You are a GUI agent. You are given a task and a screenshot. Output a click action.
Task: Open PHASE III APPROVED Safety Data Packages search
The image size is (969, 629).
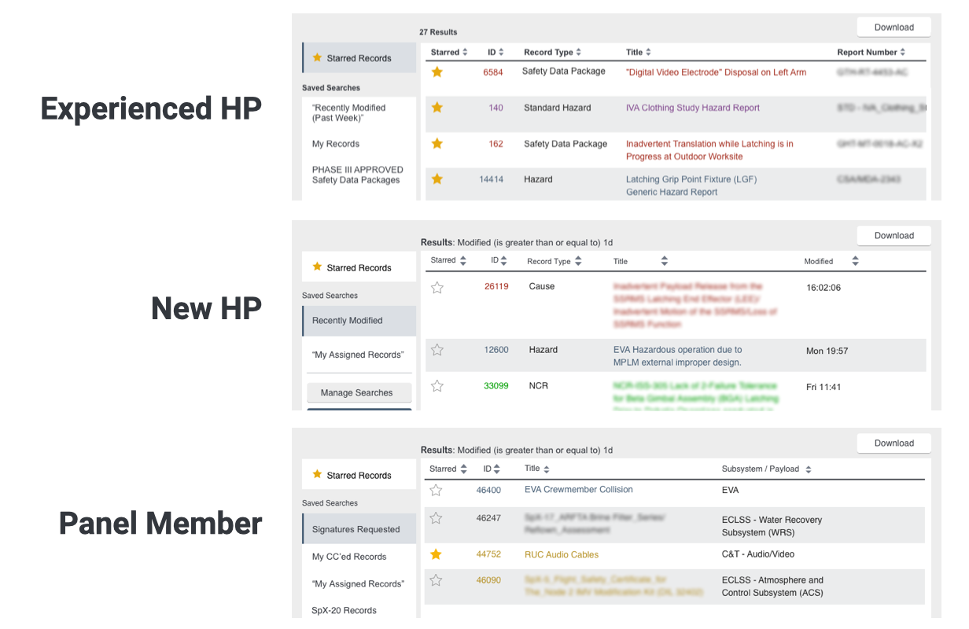[357, 175]
